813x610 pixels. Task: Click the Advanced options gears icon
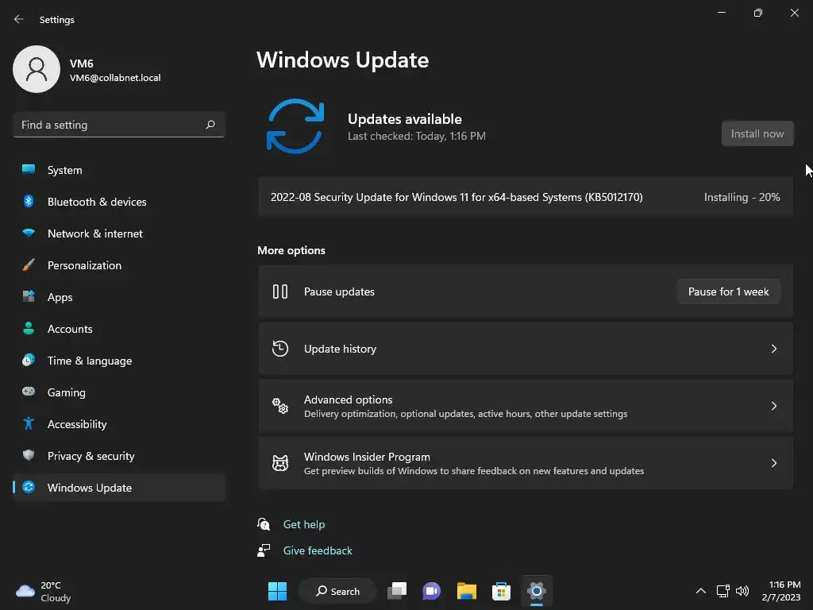click(280, 406)
